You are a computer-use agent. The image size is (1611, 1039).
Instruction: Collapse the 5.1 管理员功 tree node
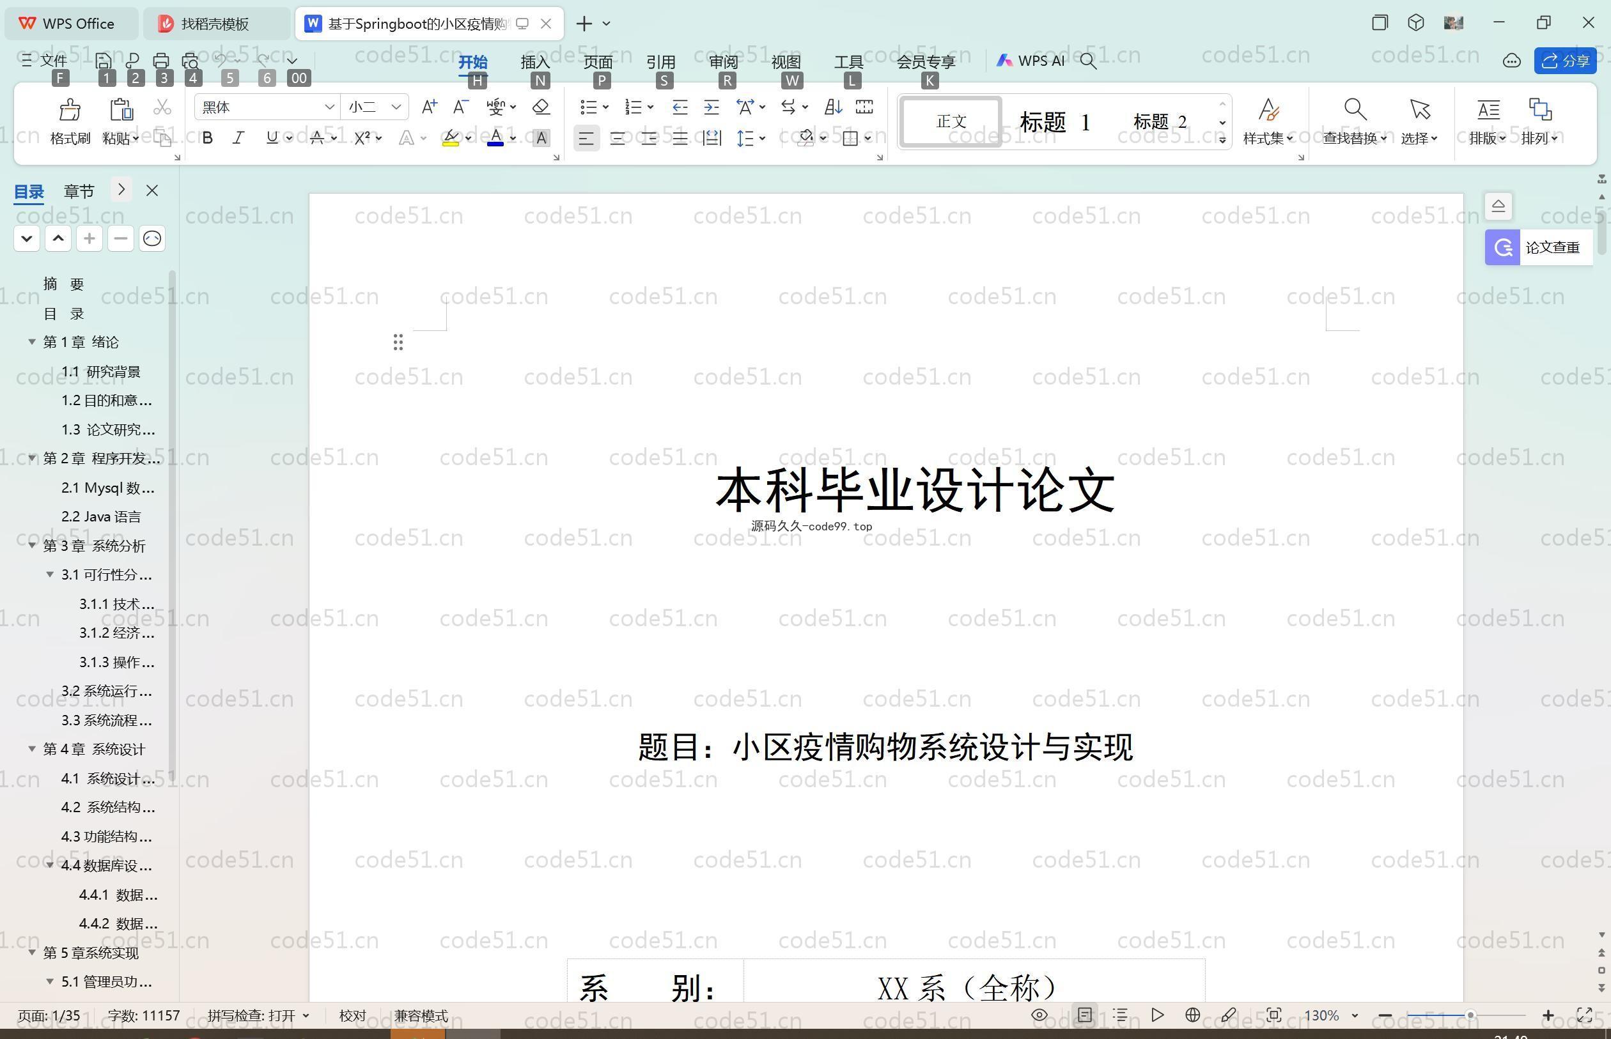(x=49, y=981)
